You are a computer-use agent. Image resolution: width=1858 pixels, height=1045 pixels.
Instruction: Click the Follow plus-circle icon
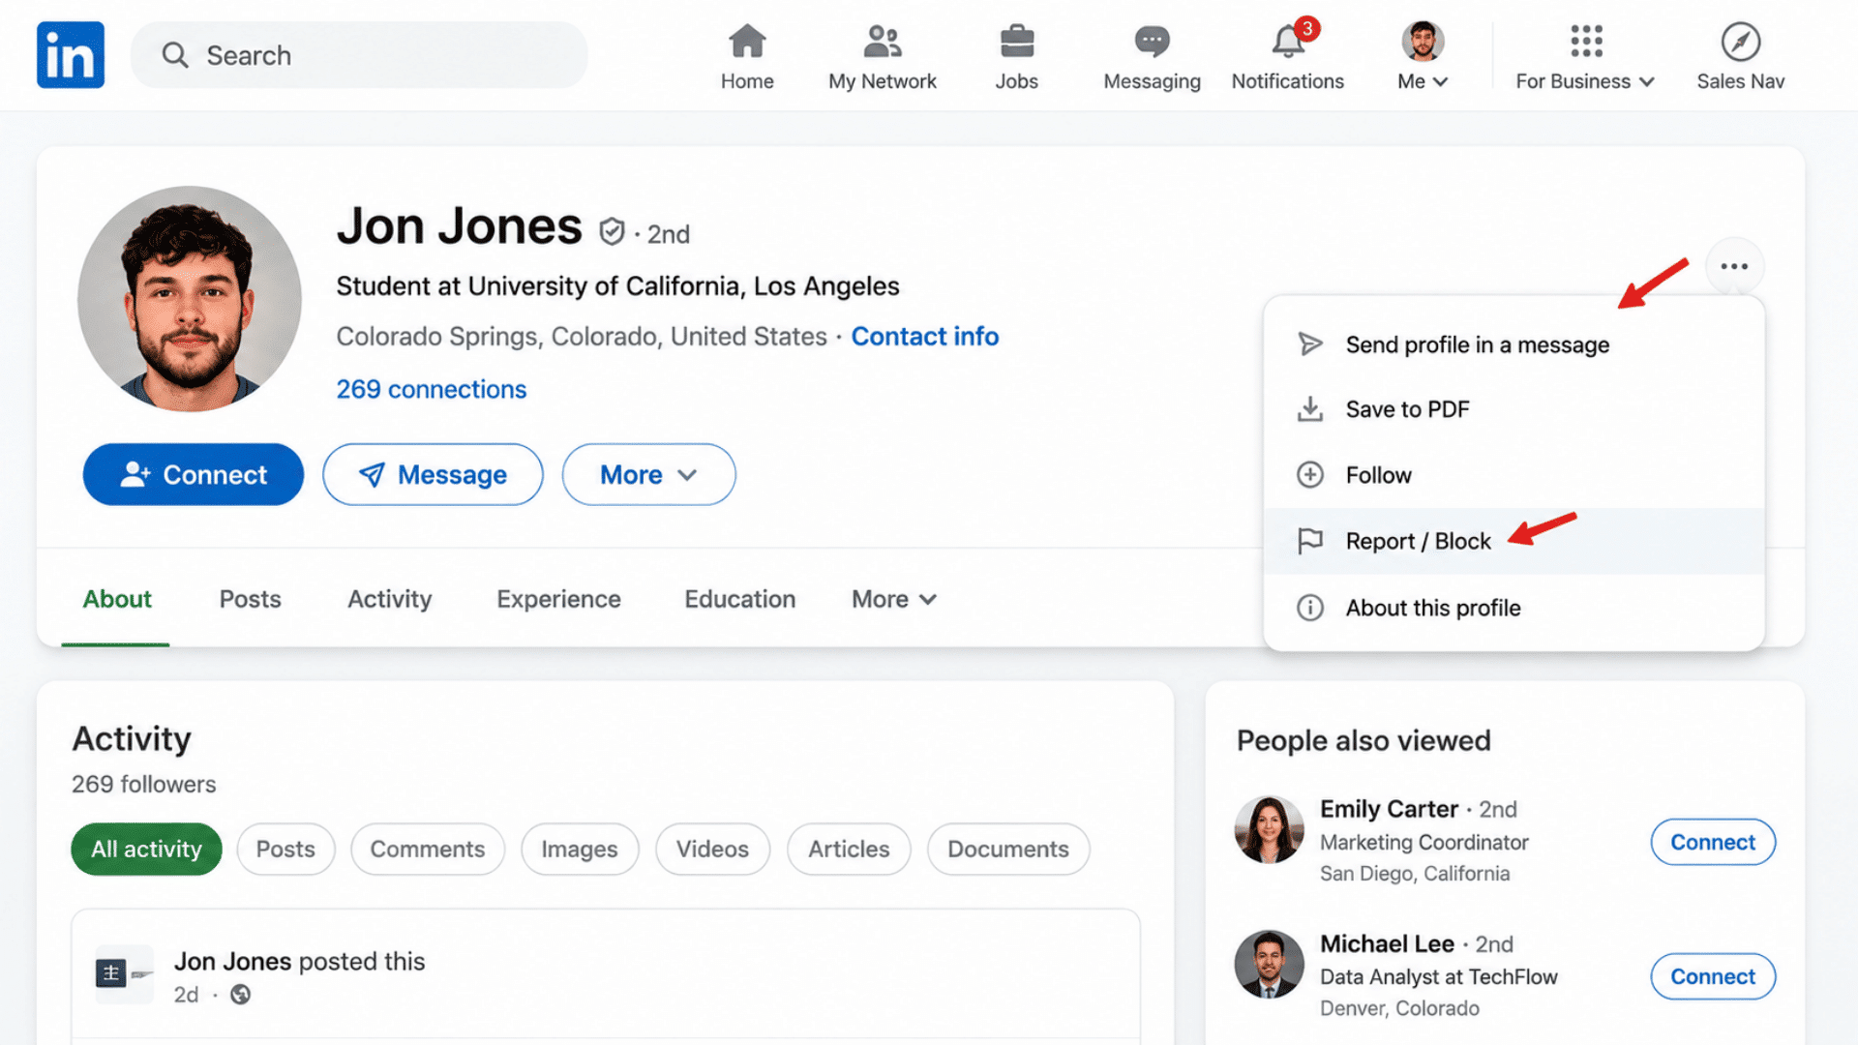[x=1310, y=475]
